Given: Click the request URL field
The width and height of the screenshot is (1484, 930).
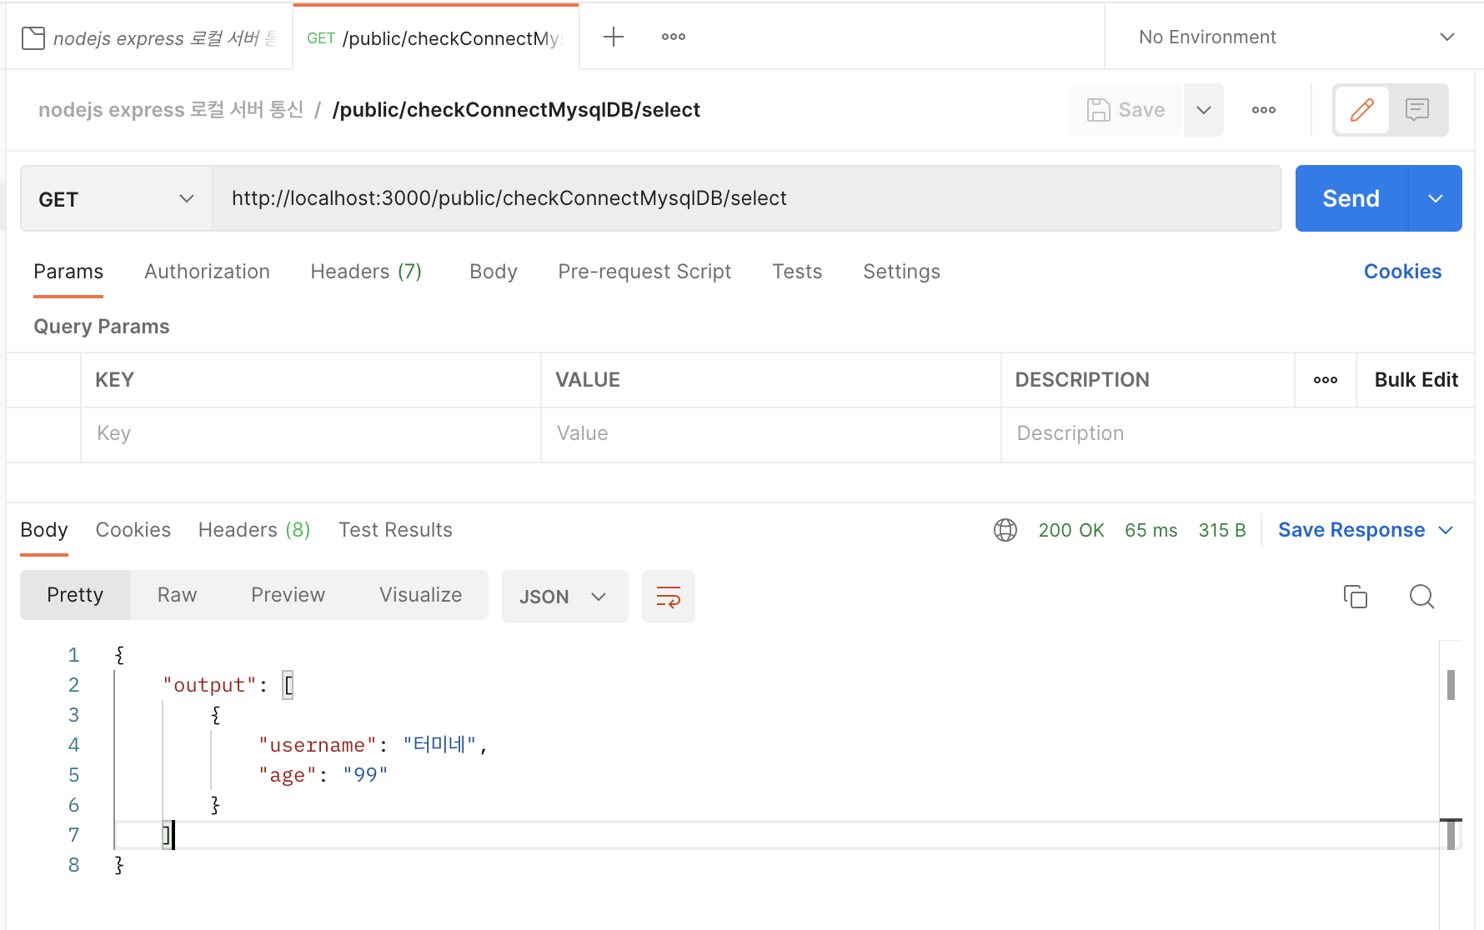Looking at the screenshot, I should (747, 198).
